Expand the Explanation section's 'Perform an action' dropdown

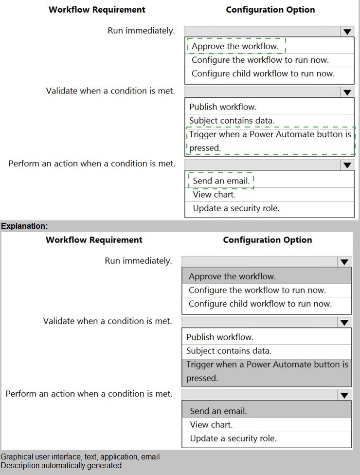tap(344, 395)
